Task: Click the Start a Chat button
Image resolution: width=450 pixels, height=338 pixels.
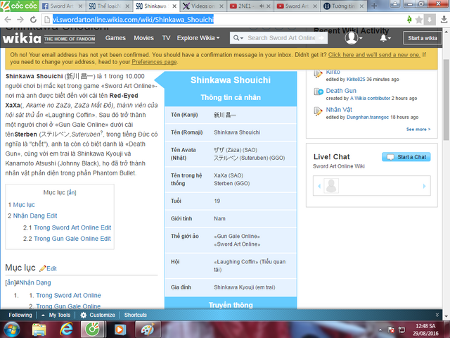Action: (406, 157)
